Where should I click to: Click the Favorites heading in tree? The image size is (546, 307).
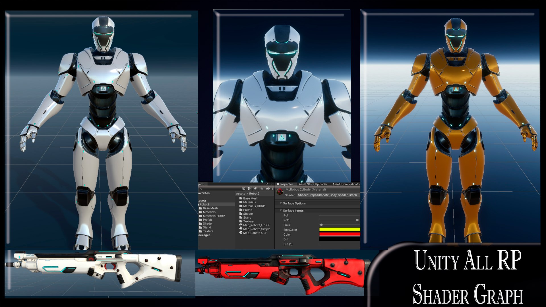tap(204, 193)
